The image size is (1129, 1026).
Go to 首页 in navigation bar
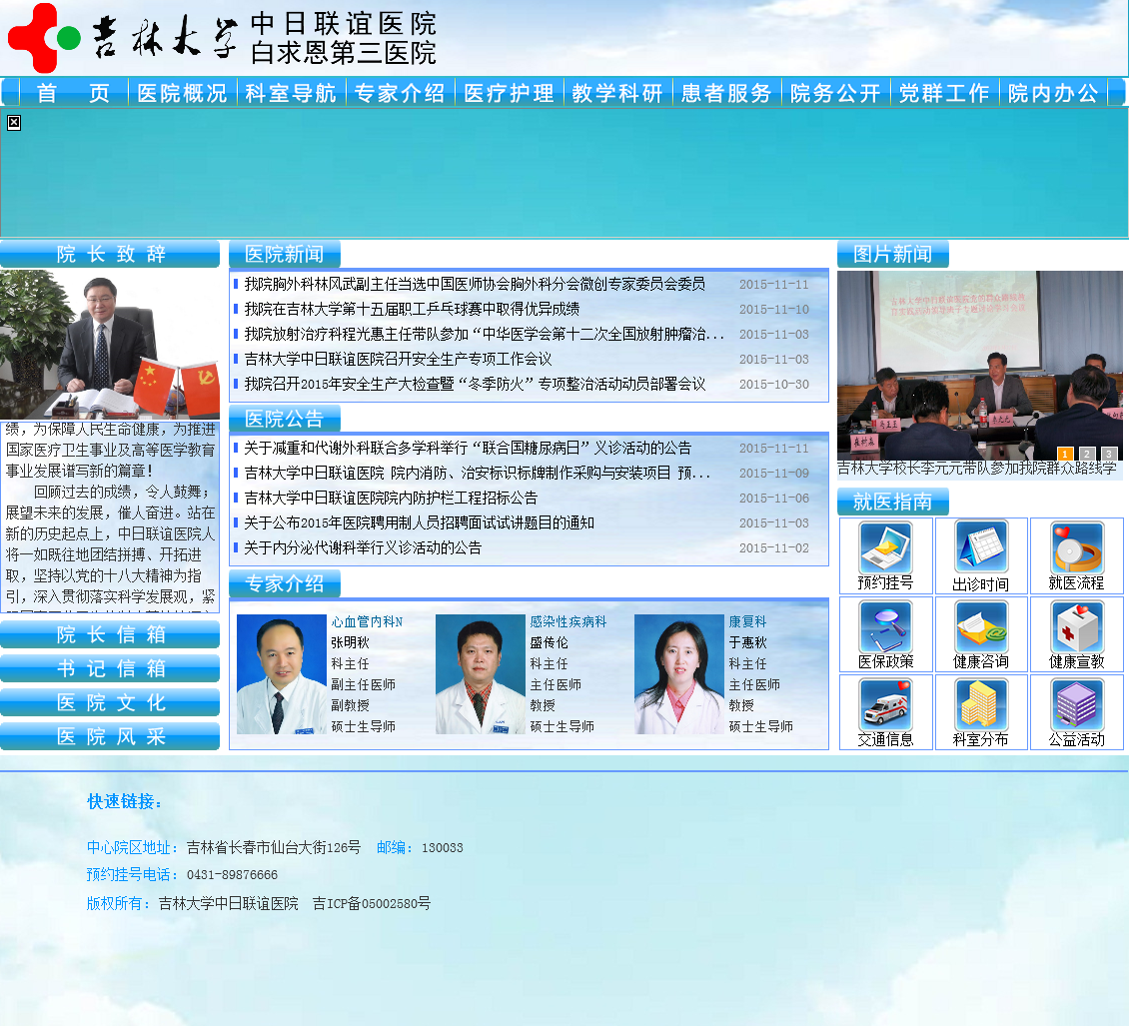tap(74, 93)
